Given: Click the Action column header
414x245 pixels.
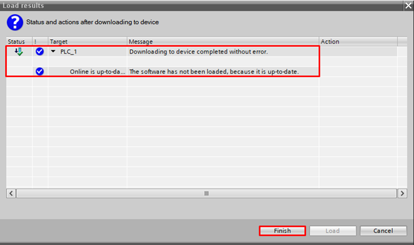Looking at the screenshot, I should (330, 41).
